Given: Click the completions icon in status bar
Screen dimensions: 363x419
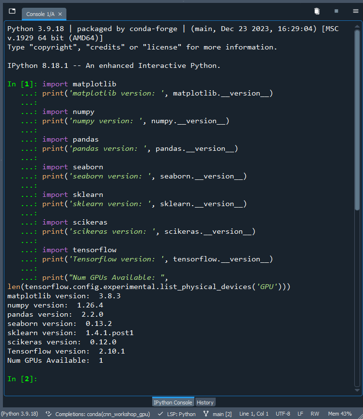Looking at the screenshot, I should click(48, 414).
